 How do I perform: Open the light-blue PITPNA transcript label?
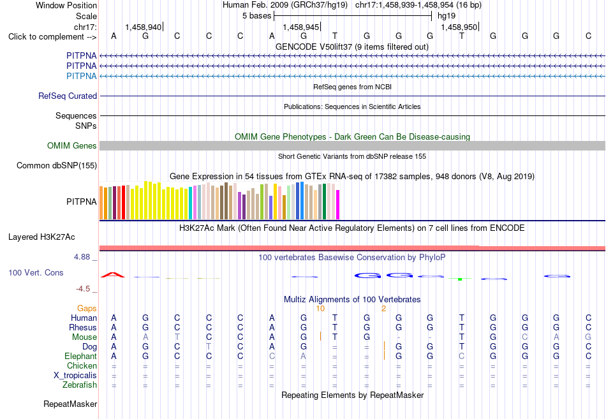81,76
